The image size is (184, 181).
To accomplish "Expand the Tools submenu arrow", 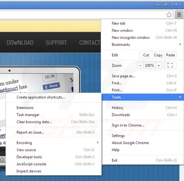I will point(180,97).
